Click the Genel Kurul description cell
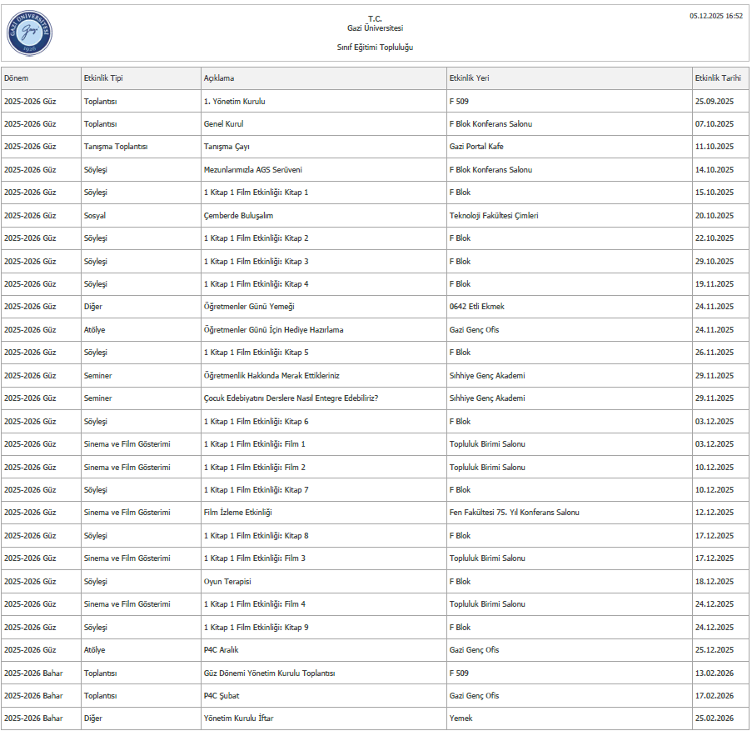 223,124
